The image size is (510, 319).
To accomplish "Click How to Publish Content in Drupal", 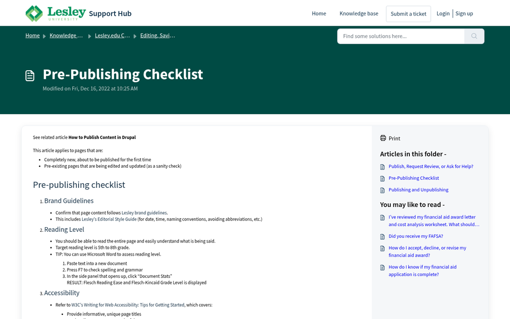I will tap(102, 137).
